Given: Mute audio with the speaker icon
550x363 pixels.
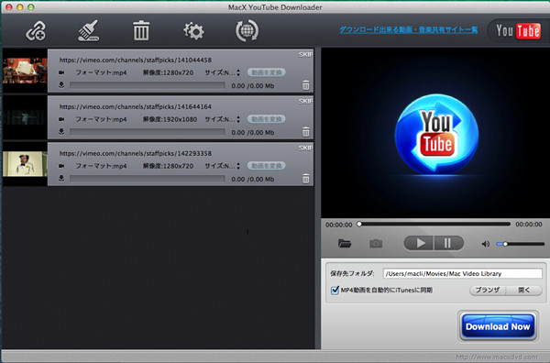Looking at the screenshot, I should [x=486, y=244].
